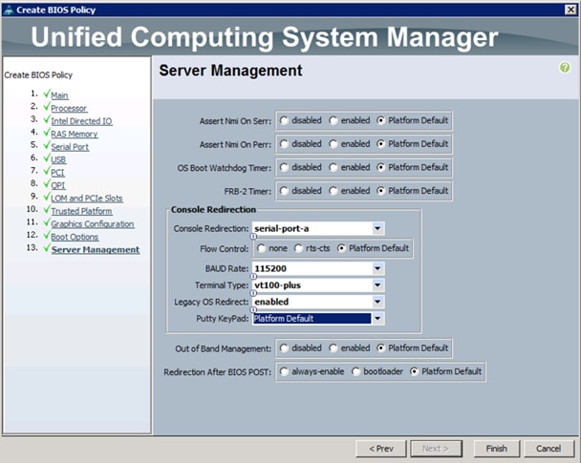Close the Create BIOS Policy dialog

point(570,10)
